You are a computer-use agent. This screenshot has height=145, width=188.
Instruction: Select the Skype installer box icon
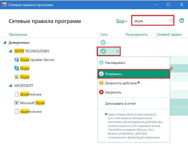pyautogui.click(x=16, y=77)
